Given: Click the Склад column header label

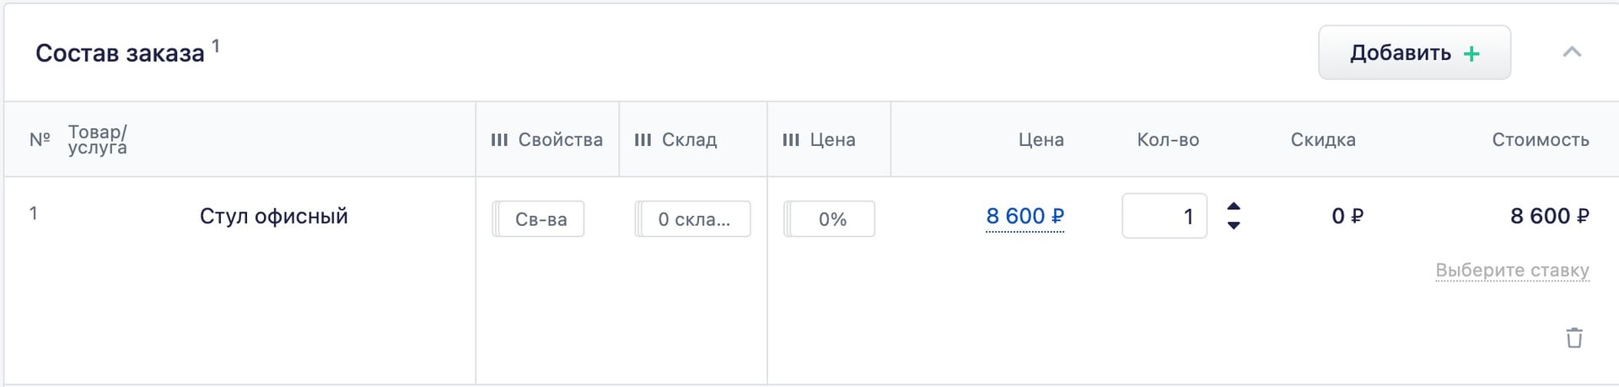Looking at the screenshot, I should [x=690, y=140].
